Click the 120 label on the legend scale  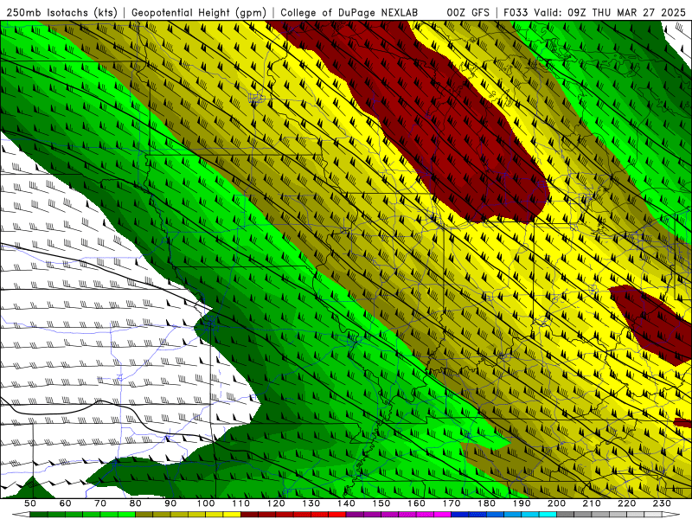point(276,503)
